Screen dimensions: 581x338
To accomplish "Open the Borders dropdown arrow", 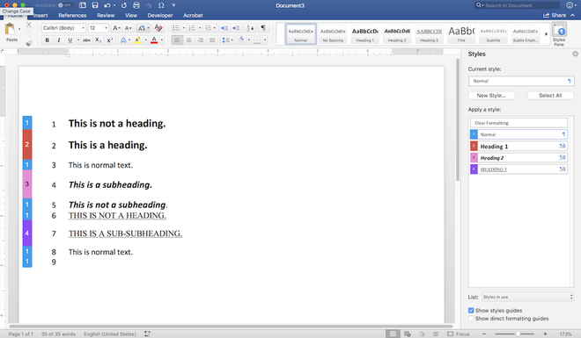I will pos(265,40).
